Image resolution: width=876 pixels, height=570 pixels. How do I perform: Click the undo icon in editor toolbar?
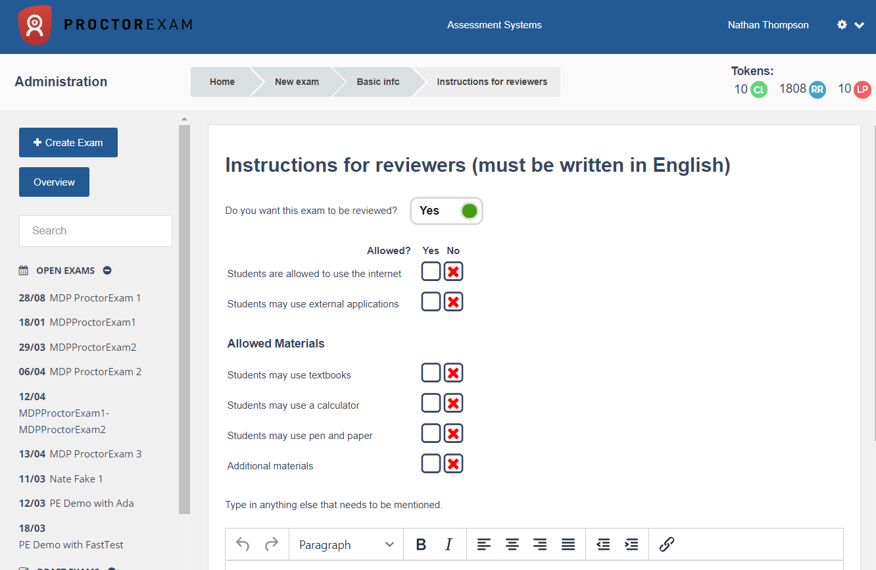tap(243, 544)
